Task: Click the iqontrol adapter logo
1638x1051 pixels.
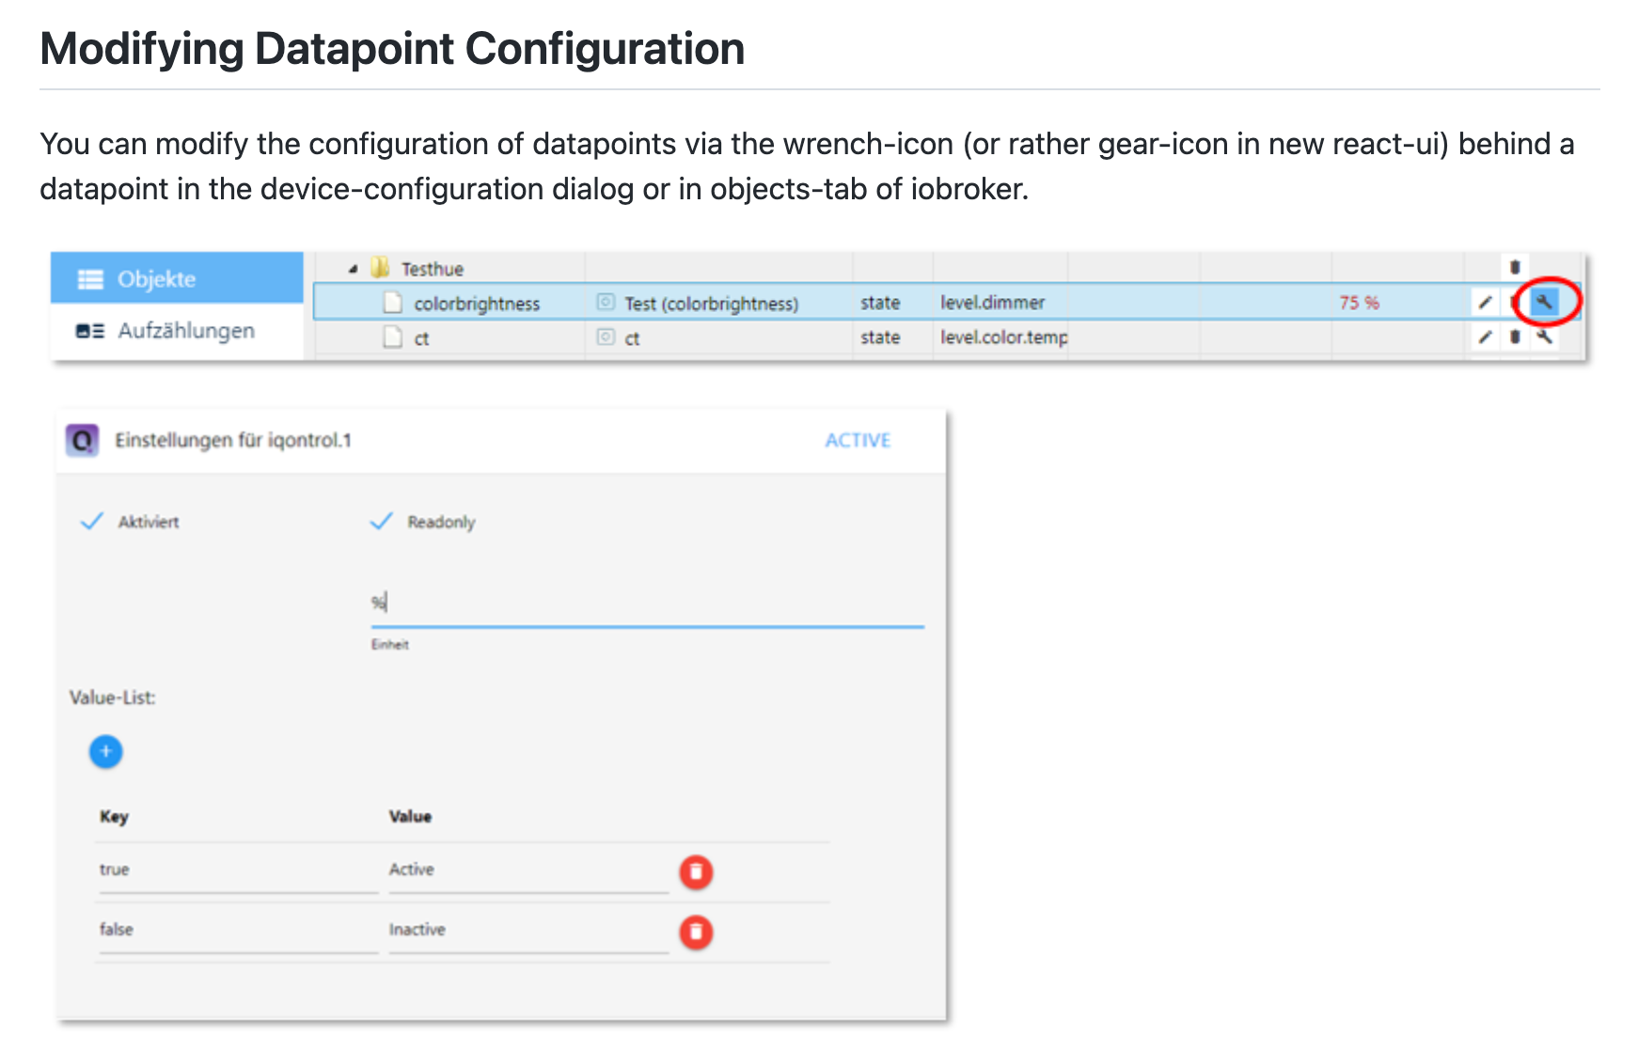Action: (x=83, y=440)
